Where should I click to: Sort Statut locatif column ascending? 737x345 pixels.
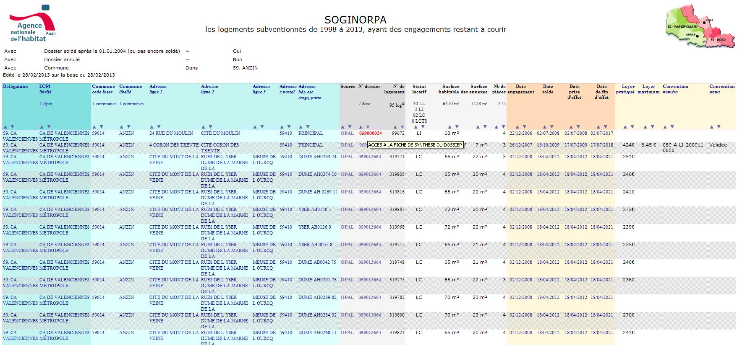pos(416,127)
